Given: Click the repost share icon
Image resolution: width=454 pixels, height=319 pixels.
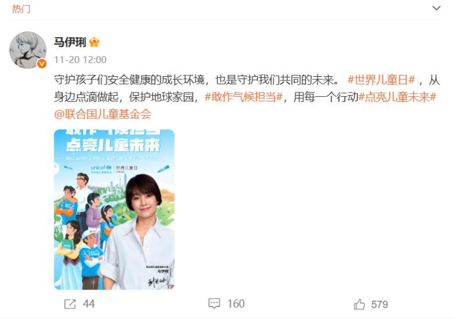Looking at the screenshot, I should 70,304.
